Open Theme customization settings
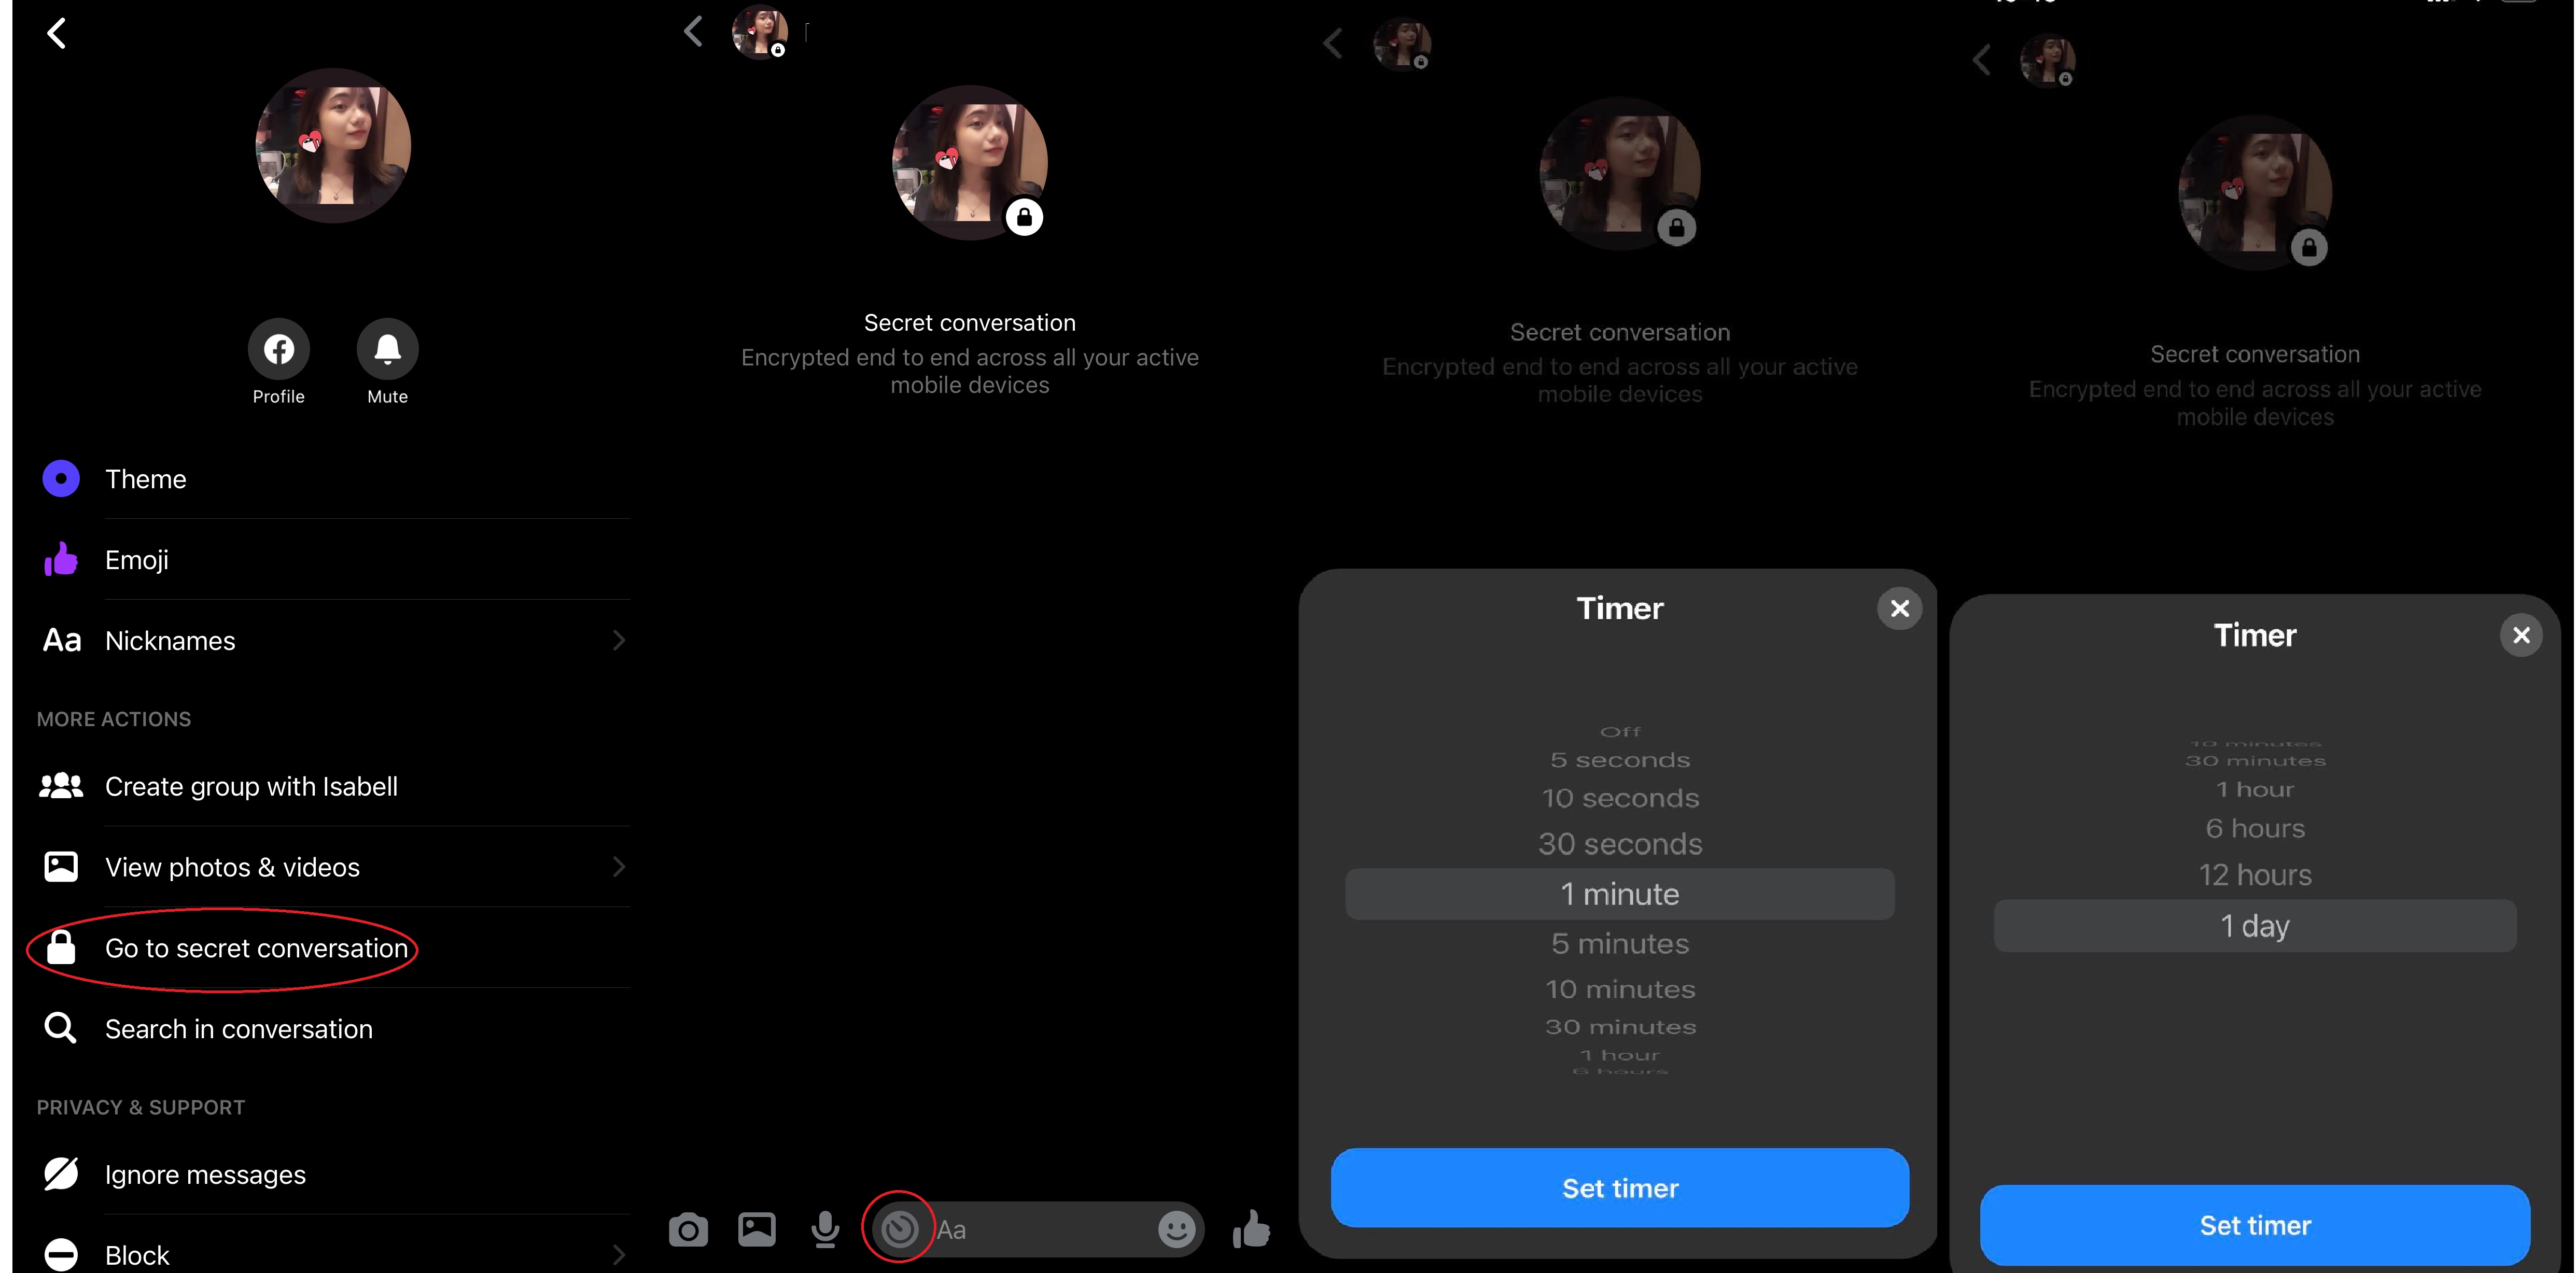2576x1273 pixels. (145, 478)
